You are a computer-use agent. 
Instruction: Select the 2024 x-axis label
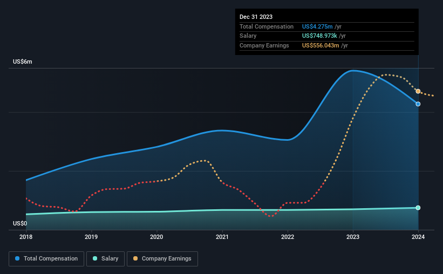click(x=418, y=237)
